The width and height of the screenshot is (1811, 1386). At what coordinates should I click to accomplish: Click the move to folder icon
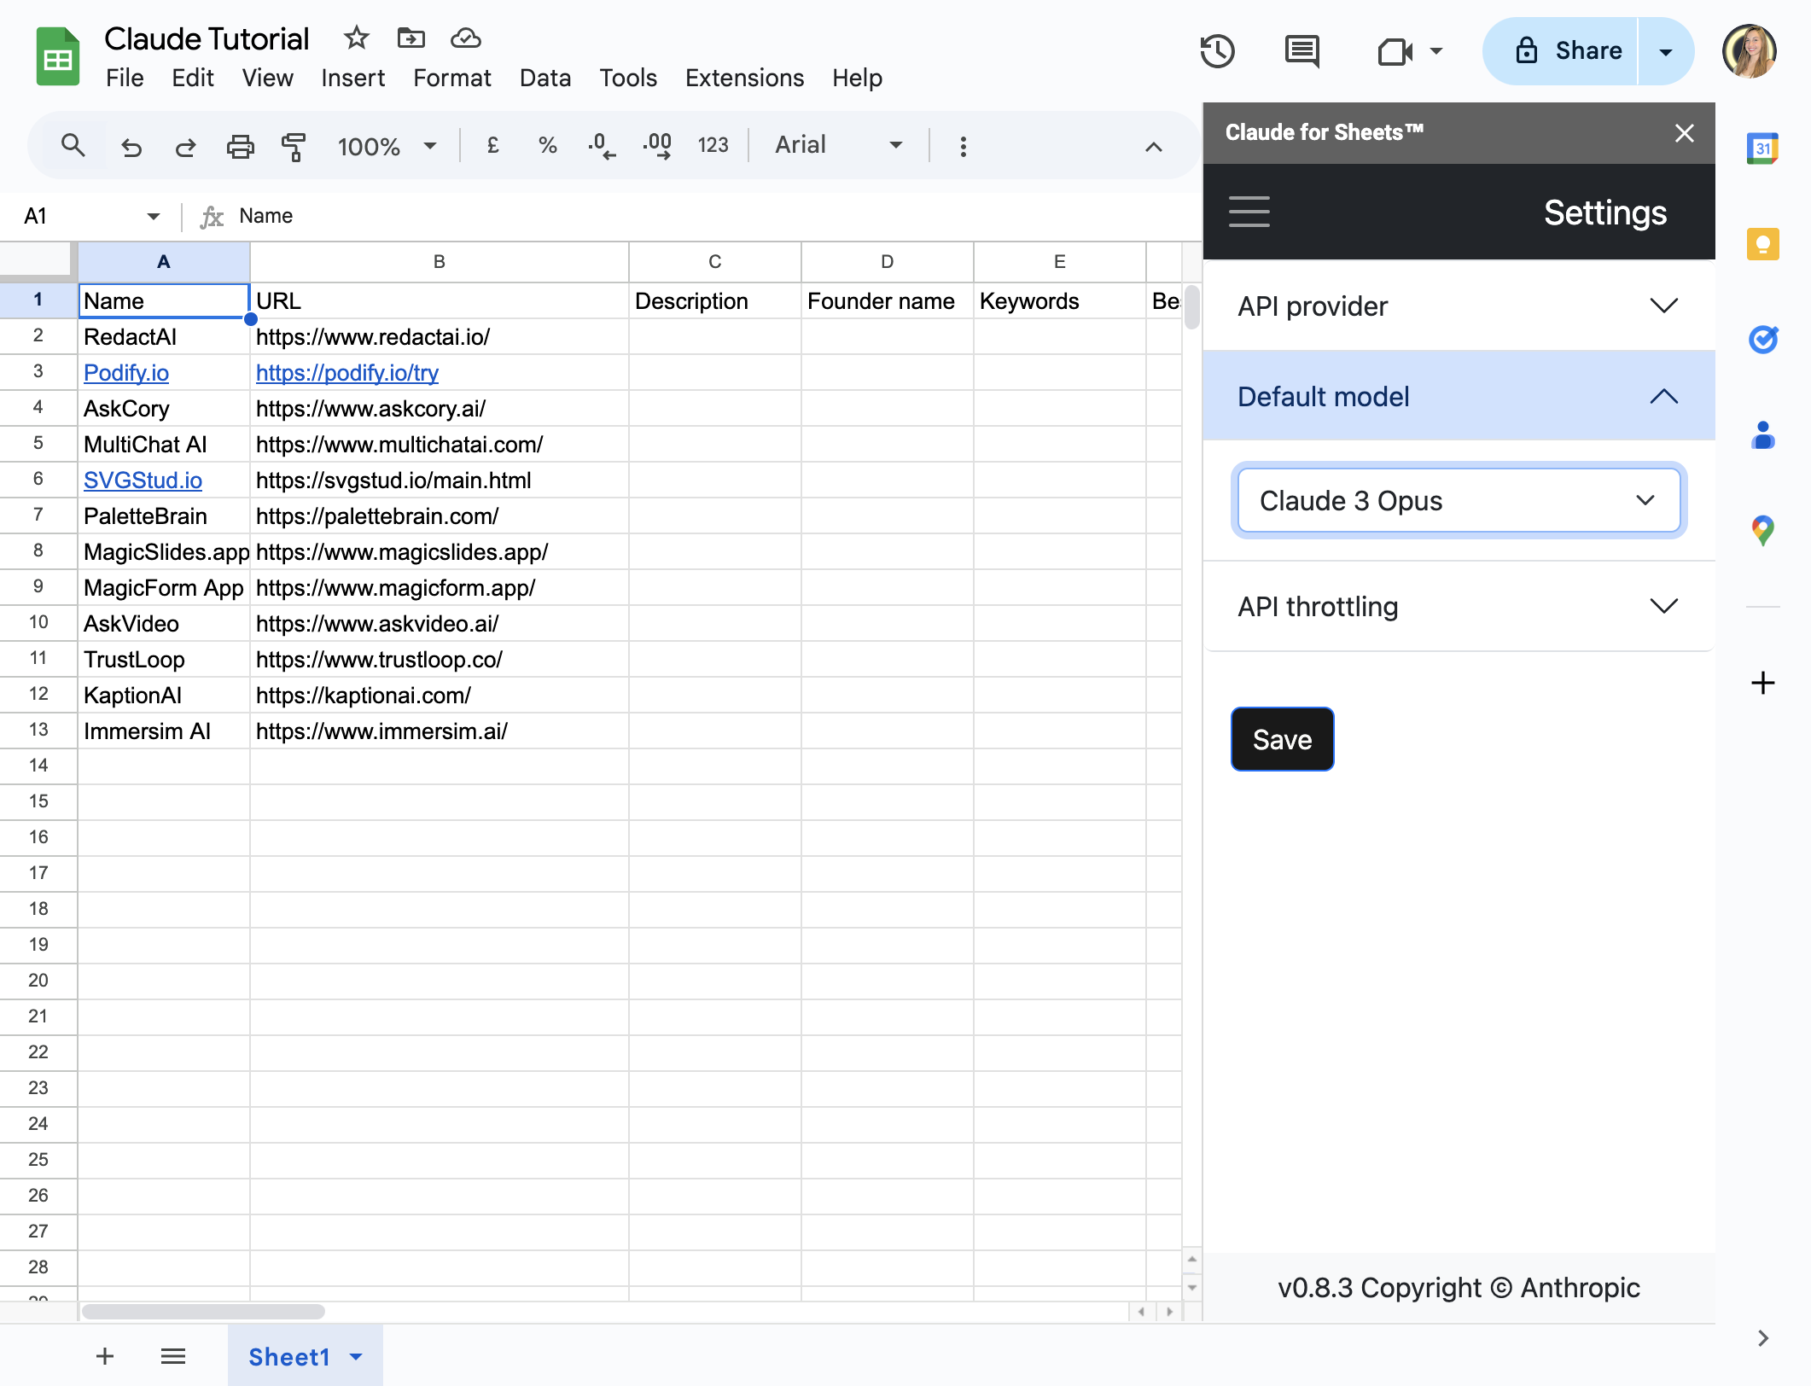[x=411, y=38]
